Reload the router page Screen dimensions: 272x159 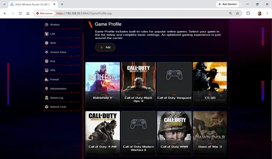coord(20,13)
